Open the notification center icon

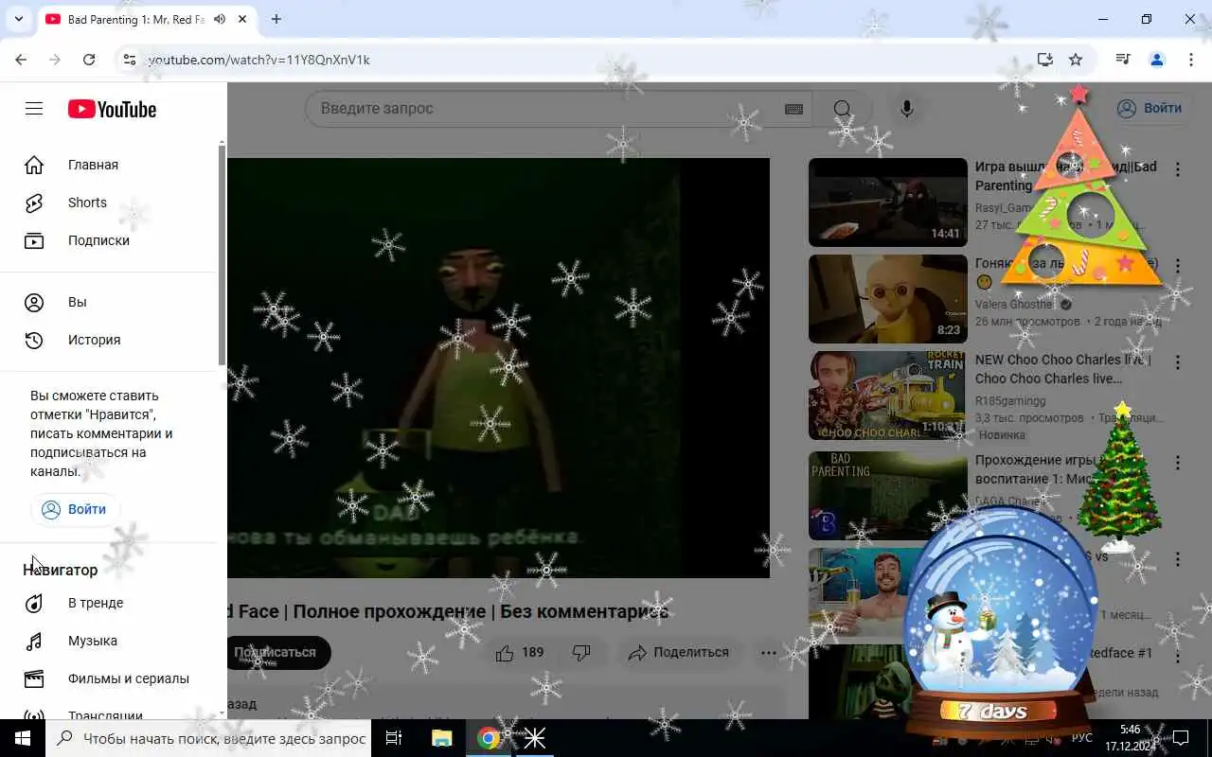pyautogui.click(x=1181, y=738)
